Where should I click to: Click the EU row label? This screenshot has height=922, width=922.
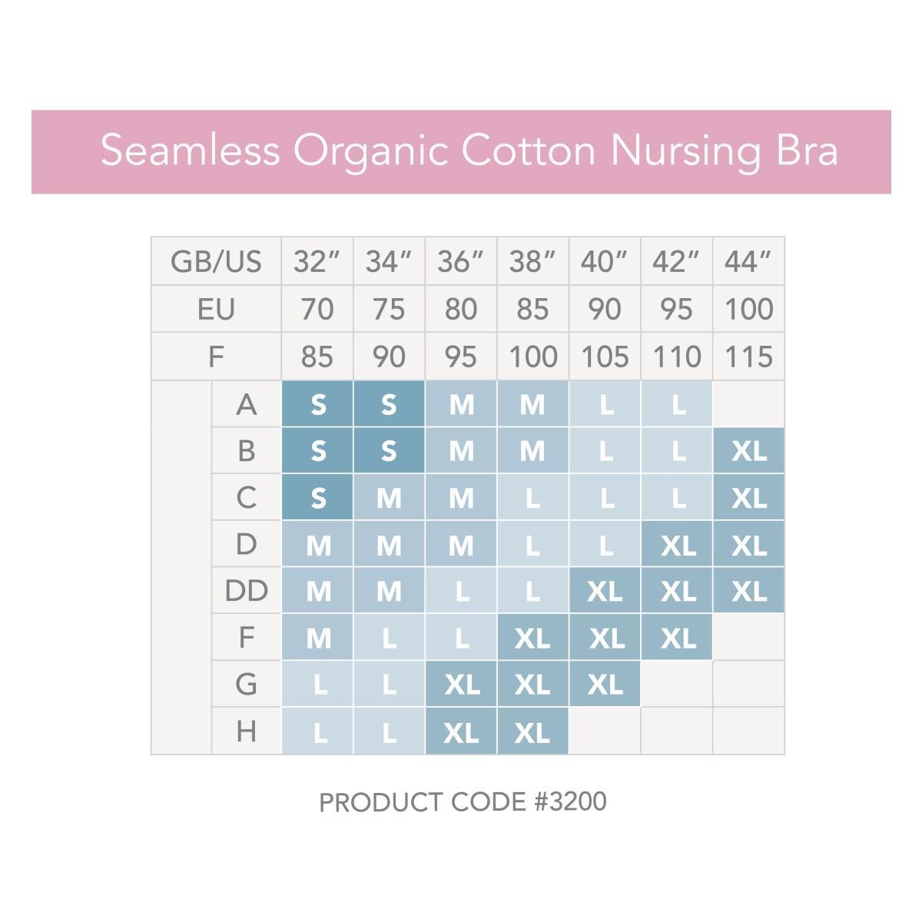(x=216, y=310)
